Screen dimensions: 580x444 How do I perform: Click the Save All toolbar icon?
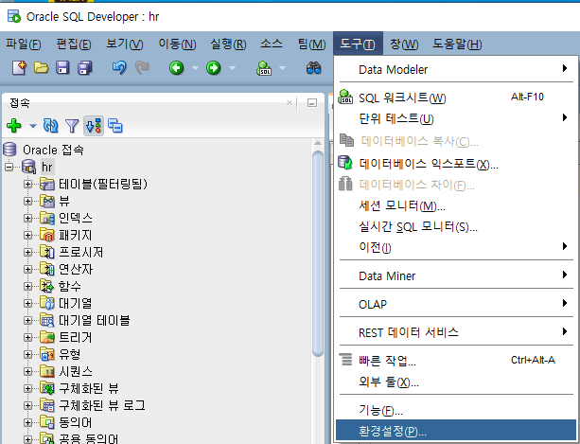[85, 68]
